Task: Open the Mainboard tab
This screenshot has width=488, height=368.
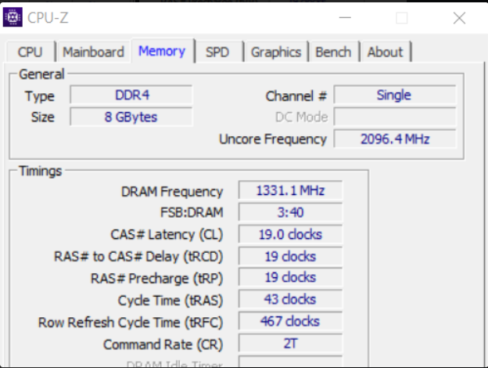Action: [x=93, y=52]
